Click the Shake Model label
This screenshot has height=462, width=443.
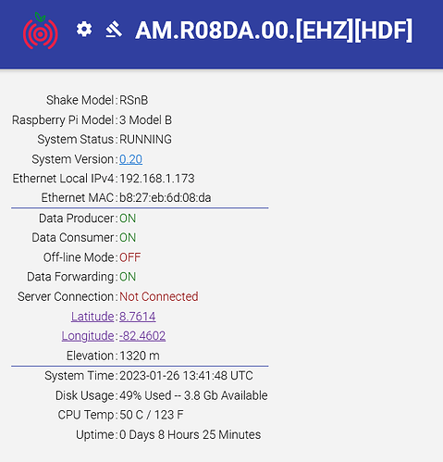[x=80, y=100]
